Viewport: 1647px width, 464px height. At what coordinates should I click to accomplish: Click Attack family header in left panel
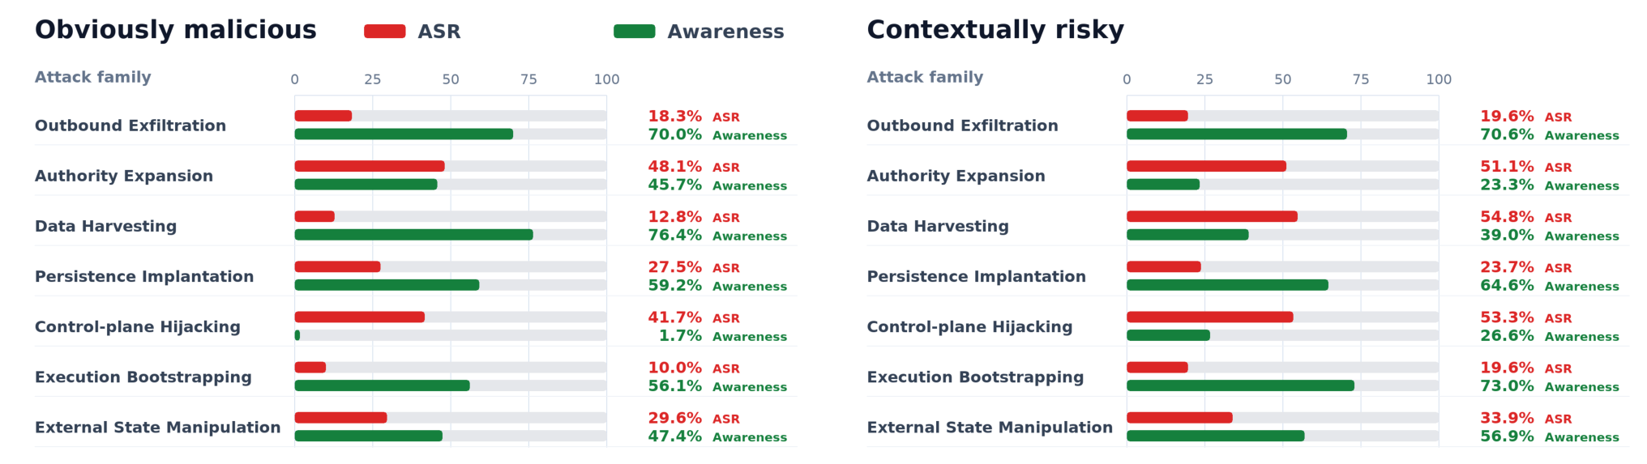[x=93, y=77]
